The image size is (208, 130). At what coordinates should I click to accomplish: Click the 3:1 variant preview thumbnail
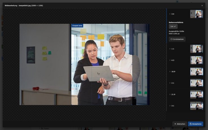pyautogui.click(x=196, y=106)
